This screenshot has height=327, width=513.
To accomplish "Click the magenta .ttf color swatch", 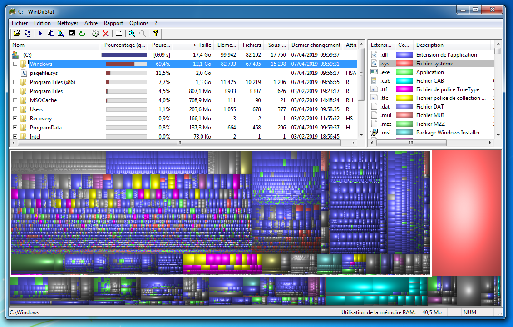I will [404, 89].
